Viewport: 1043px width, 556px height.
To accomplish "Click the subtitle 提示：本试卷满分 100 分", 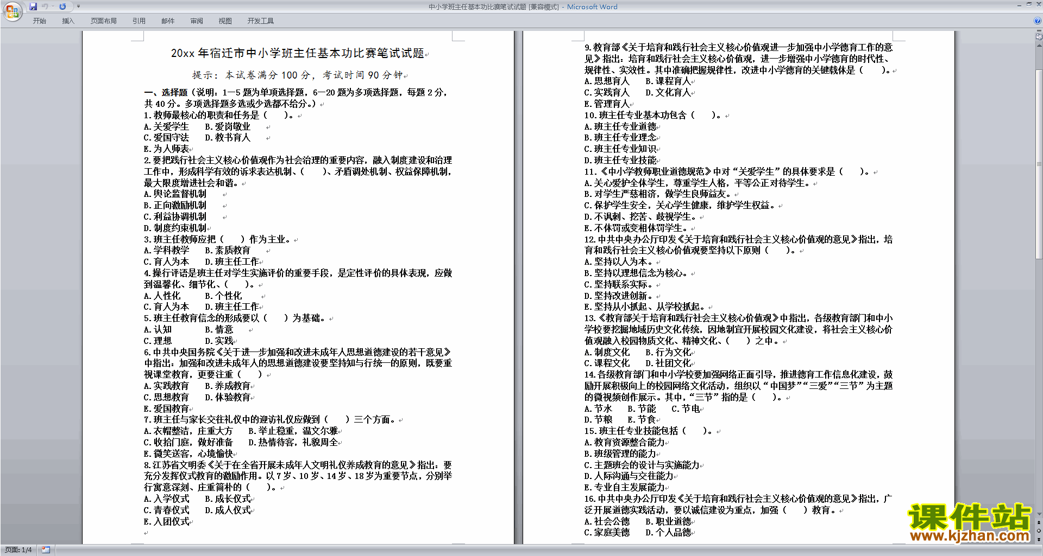I will 298,75.
